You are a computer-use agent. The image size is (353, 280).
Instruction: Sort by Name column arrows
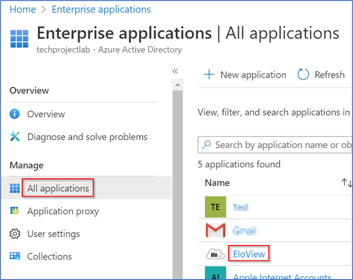tap(347, 182)
